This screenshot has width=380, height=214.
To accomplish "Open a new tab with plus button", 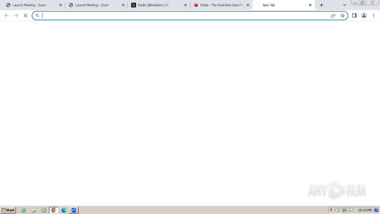I will coord(322,5).
